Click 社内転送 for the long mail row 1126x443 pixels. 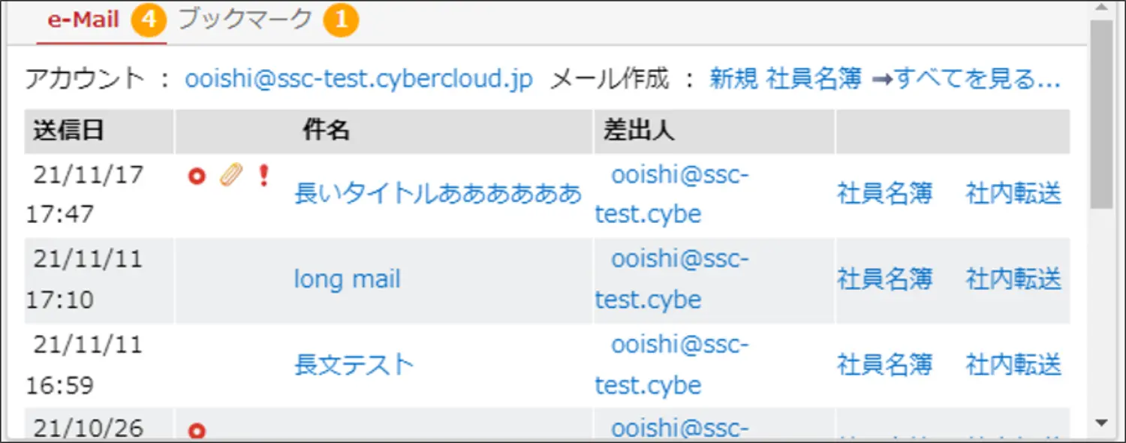[1013, 280]
